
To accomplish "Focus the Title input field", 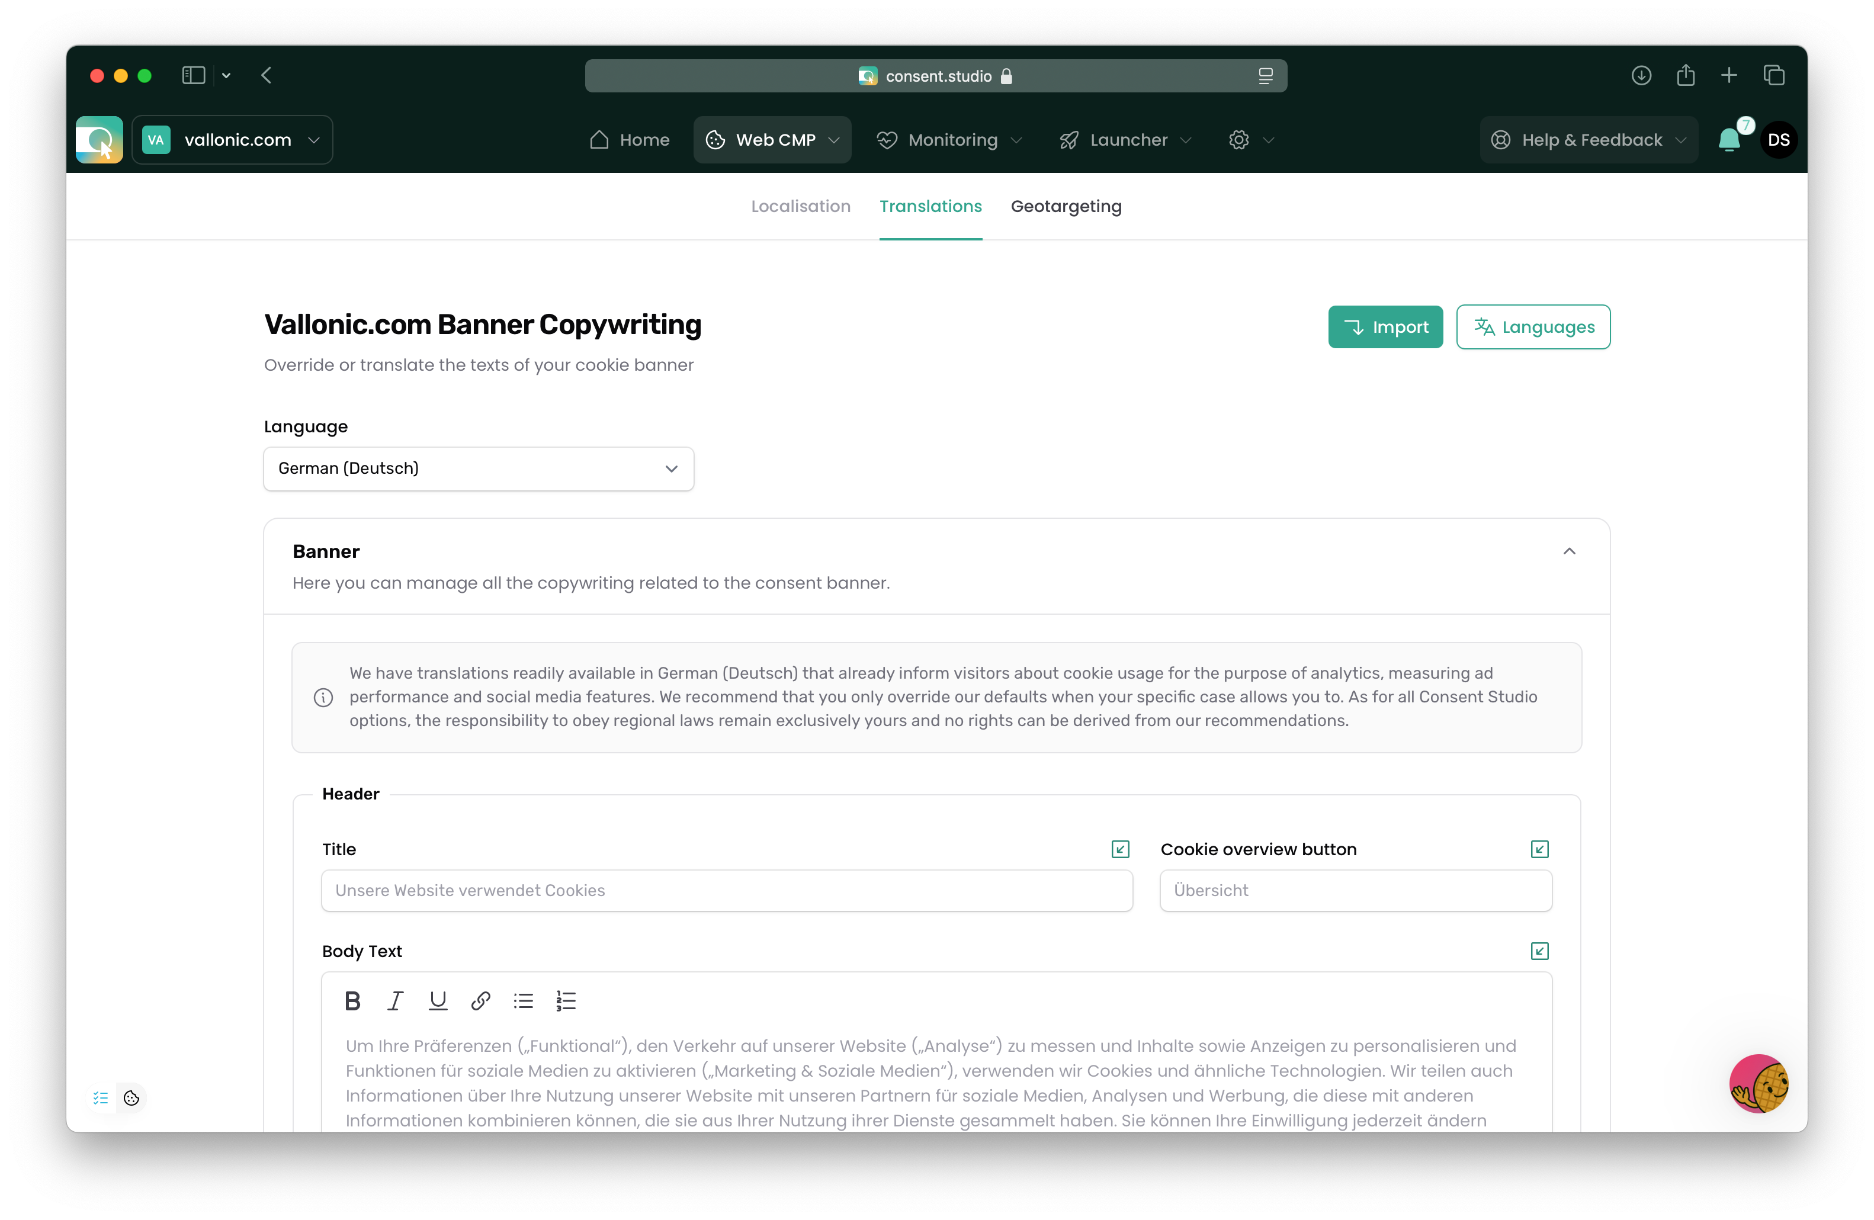I will point(727,890).
